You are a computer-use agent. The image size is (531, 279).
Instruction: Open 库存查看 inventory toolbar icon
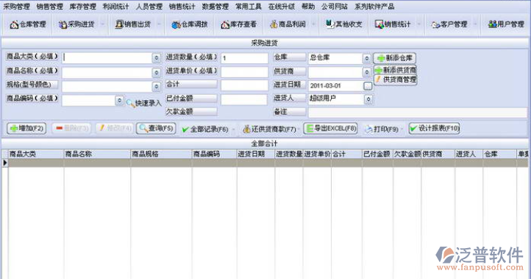tap(225, 24)
